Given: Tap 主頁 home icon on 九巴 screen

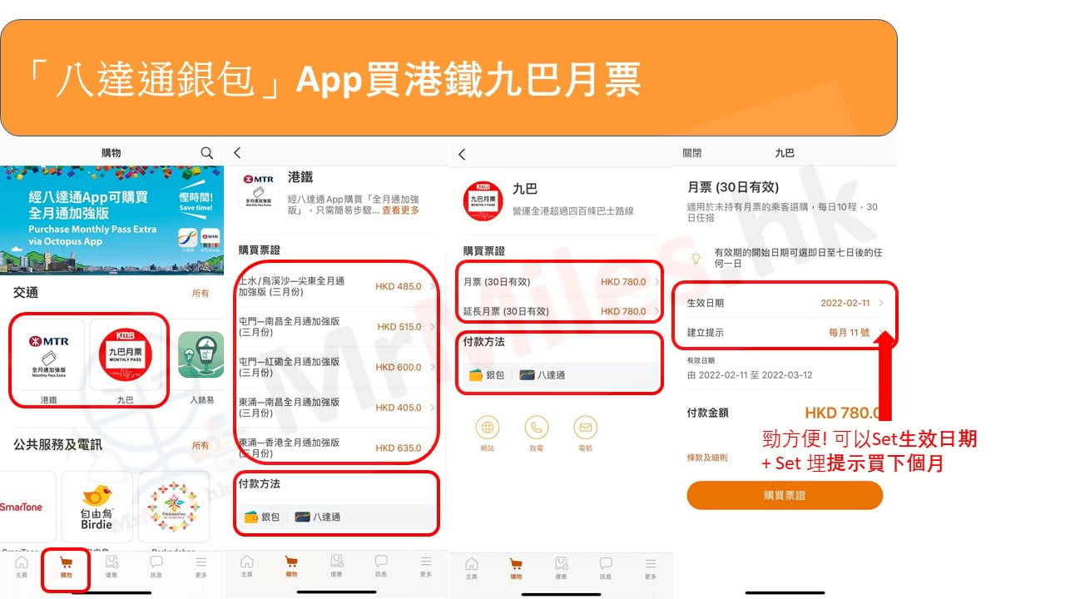Looking at the screenshot, I should (472, 568).
